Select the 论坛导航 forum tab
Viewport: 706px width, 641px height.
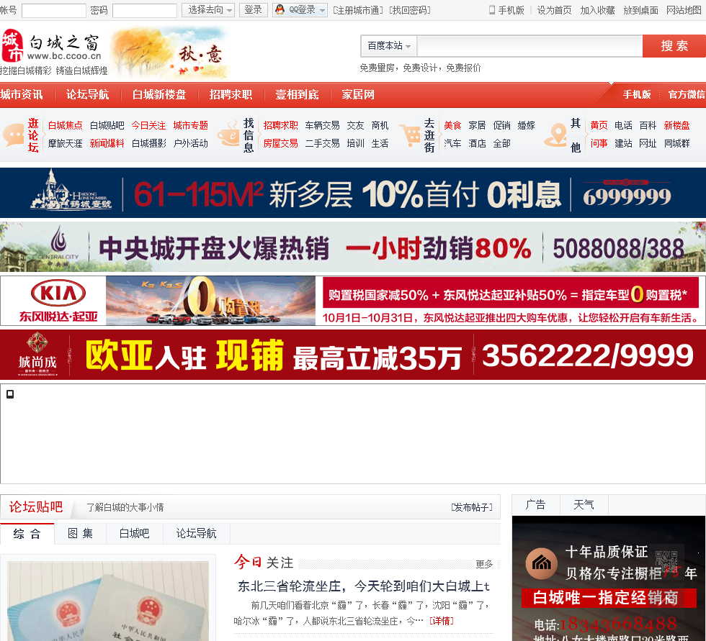click(196, 534)
